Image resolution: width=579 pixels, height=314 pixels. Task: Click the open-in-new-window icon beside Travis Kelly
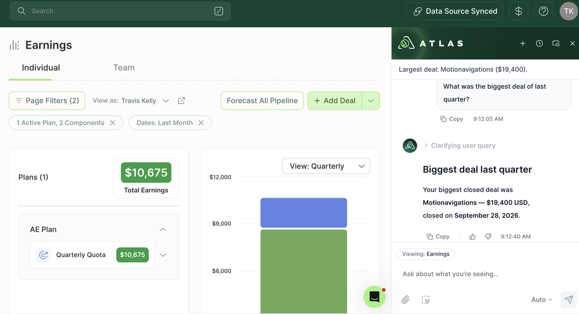click(x=182, y=101)
